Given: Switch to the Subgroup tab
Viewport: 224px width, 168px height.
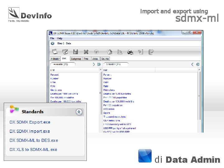Looking at the screenshot, I should [76, 59].
